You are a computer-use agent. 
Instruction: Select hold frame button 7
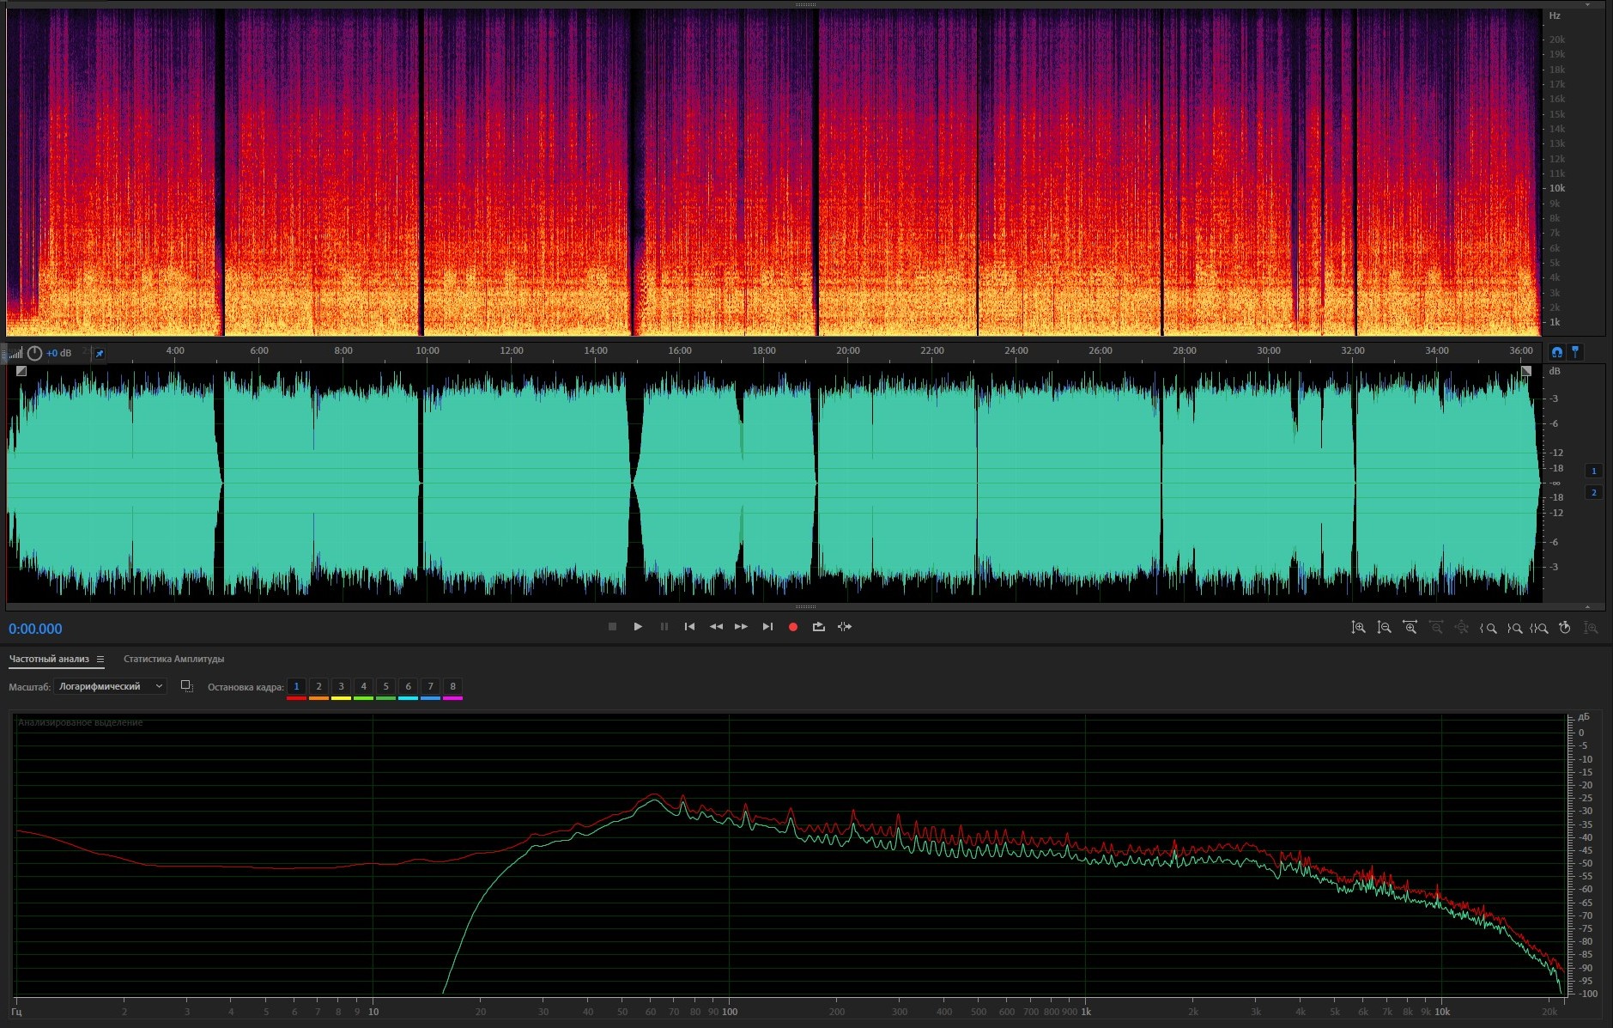[430, 686]
